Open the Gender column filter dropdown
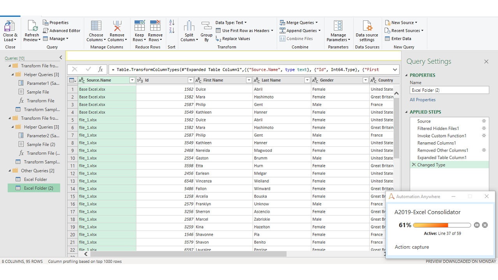This screenshot has height=280, width=498. (365, 80)
